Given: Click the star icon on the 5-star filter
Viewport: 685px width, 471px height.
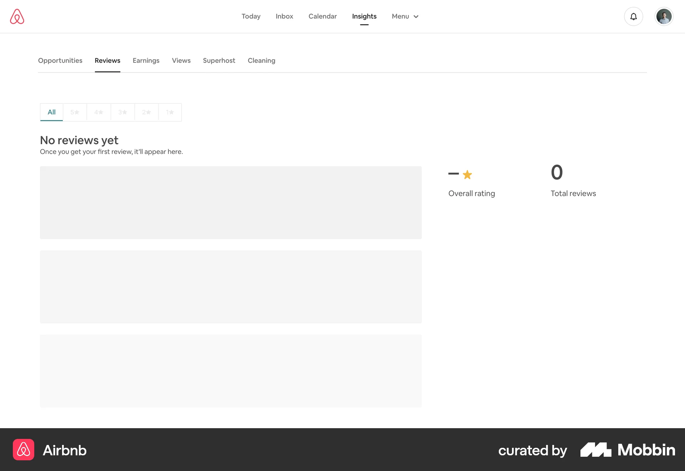Looking at the screenshot, I should pos(77,112).
